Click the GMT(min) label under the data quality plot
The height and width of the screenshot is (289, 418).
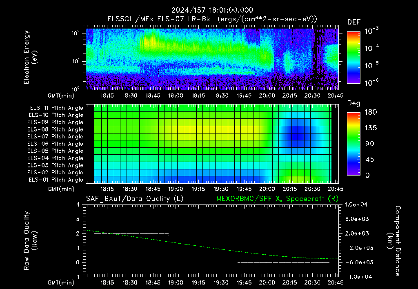click(x=61, y=282)
